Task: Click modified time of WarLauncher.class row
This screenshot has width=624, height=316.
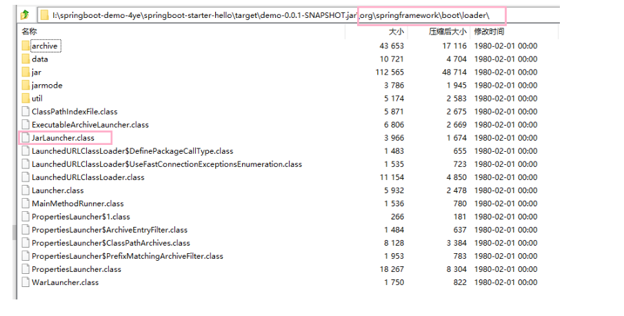Action: (x=505, y=282)
